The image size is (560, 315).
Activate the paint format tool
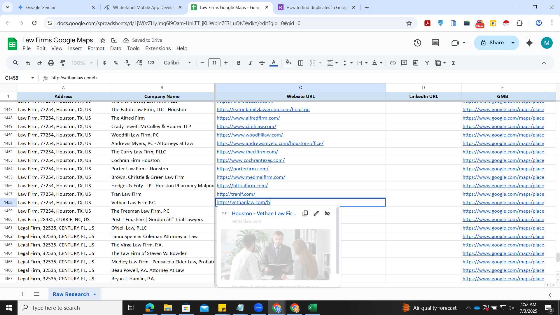(x=62, y=63)
